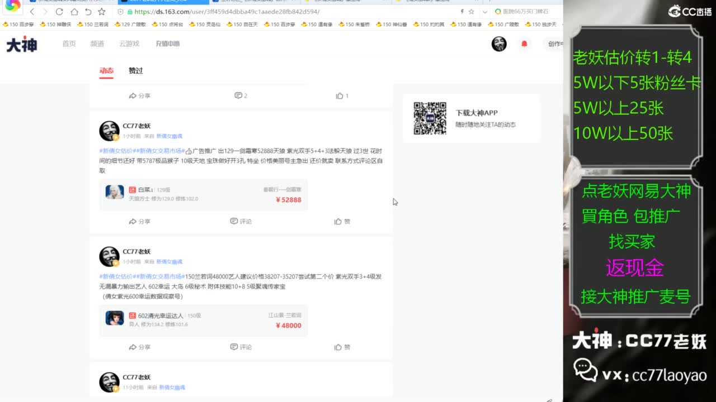Open the notification bell icon
This screenshot has height=402, width=716.
[x=525, y=44]
